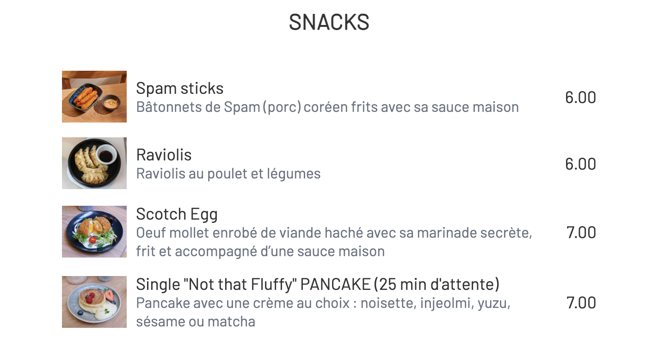
Task: Click the 7.00 price for the pancake
Action: (581, 303)
